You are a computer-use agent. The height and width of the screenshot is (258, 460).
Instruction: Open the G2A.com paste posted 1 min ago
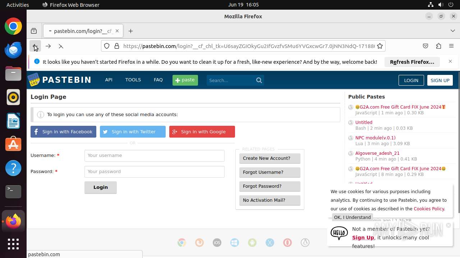click(400, 107)
